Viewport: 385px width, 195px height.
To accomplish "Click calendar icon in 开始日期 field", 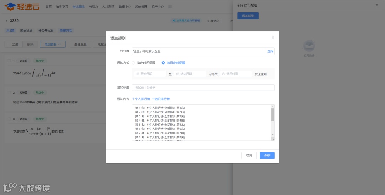I will 138,74.
